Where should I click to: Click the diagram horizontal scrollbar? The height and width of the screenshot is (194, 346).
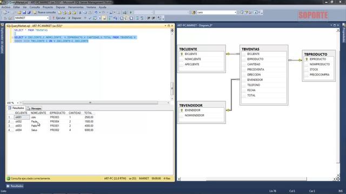coord(256,179)
